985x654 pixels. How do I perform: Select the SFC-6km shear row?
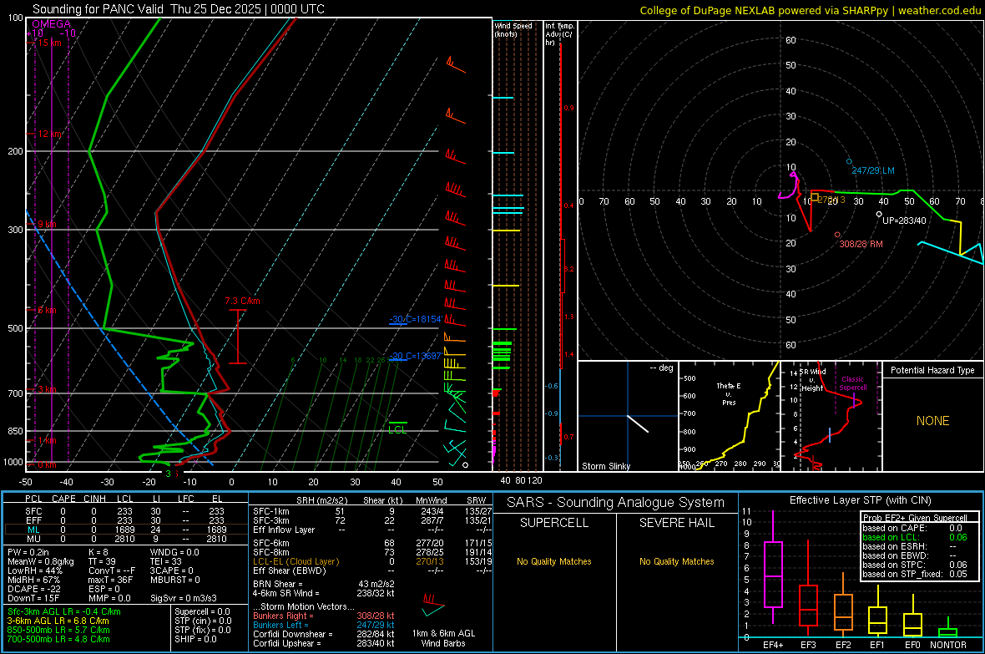pos(371,543)
